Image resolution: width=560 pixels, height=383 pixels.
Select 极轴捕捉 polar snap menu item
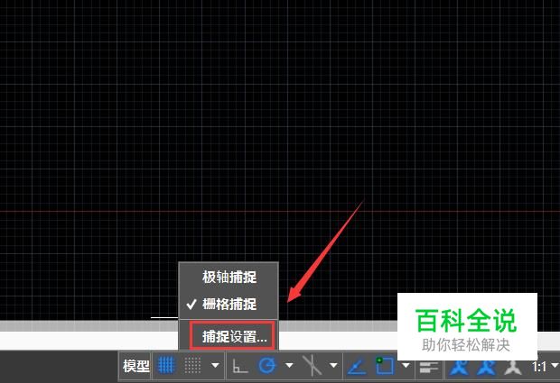click(229, 278)
